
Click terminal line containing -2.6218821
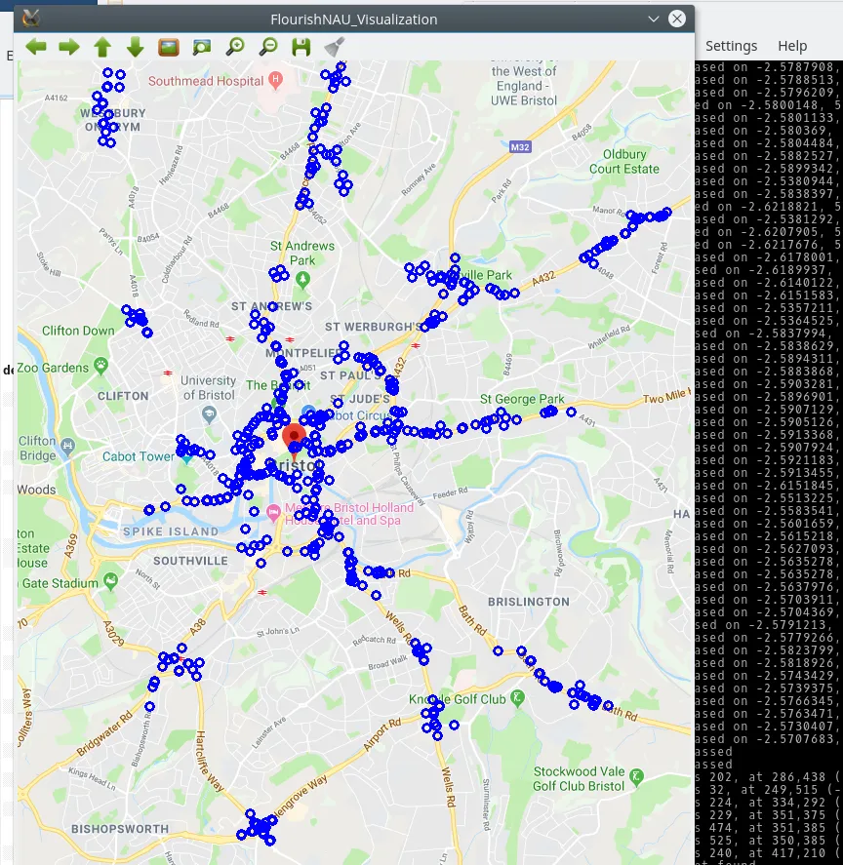(768, 207)
